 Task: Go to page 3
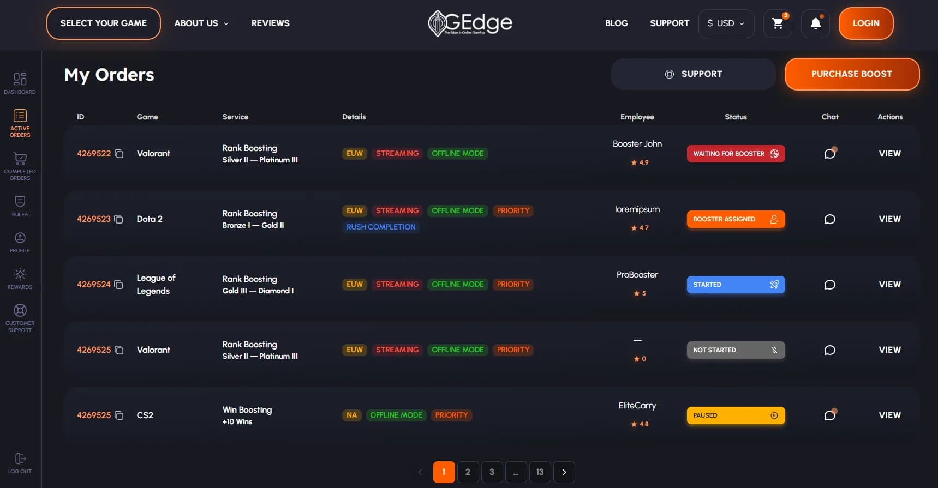[x=492, y=472]
